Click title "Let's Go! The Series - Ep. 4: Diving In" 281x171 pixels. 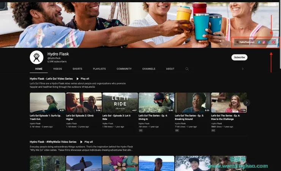coord(153,117)
